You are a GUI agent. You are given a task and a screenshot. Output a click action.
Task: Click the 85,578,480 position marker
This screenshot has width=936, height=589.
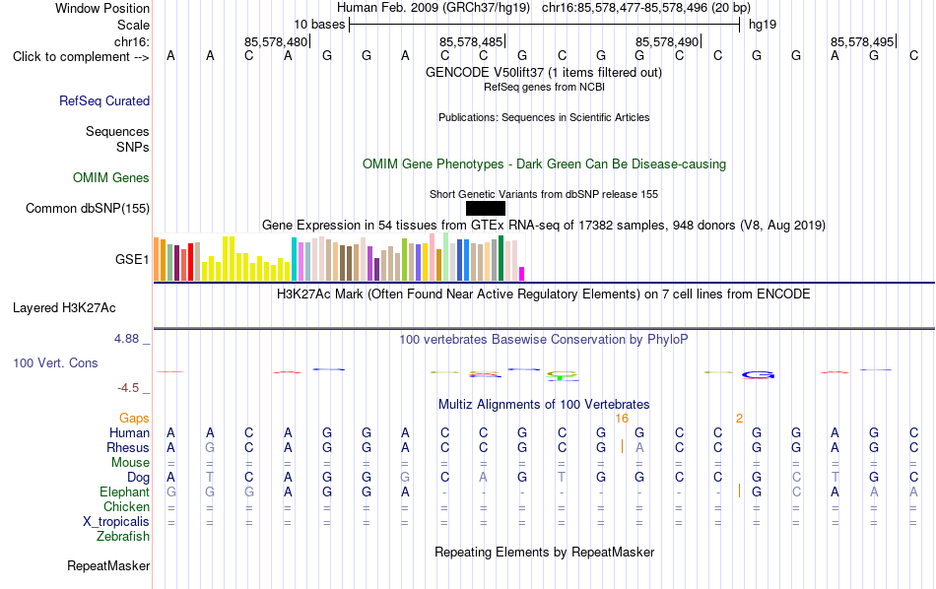click(x=276, y=41)
